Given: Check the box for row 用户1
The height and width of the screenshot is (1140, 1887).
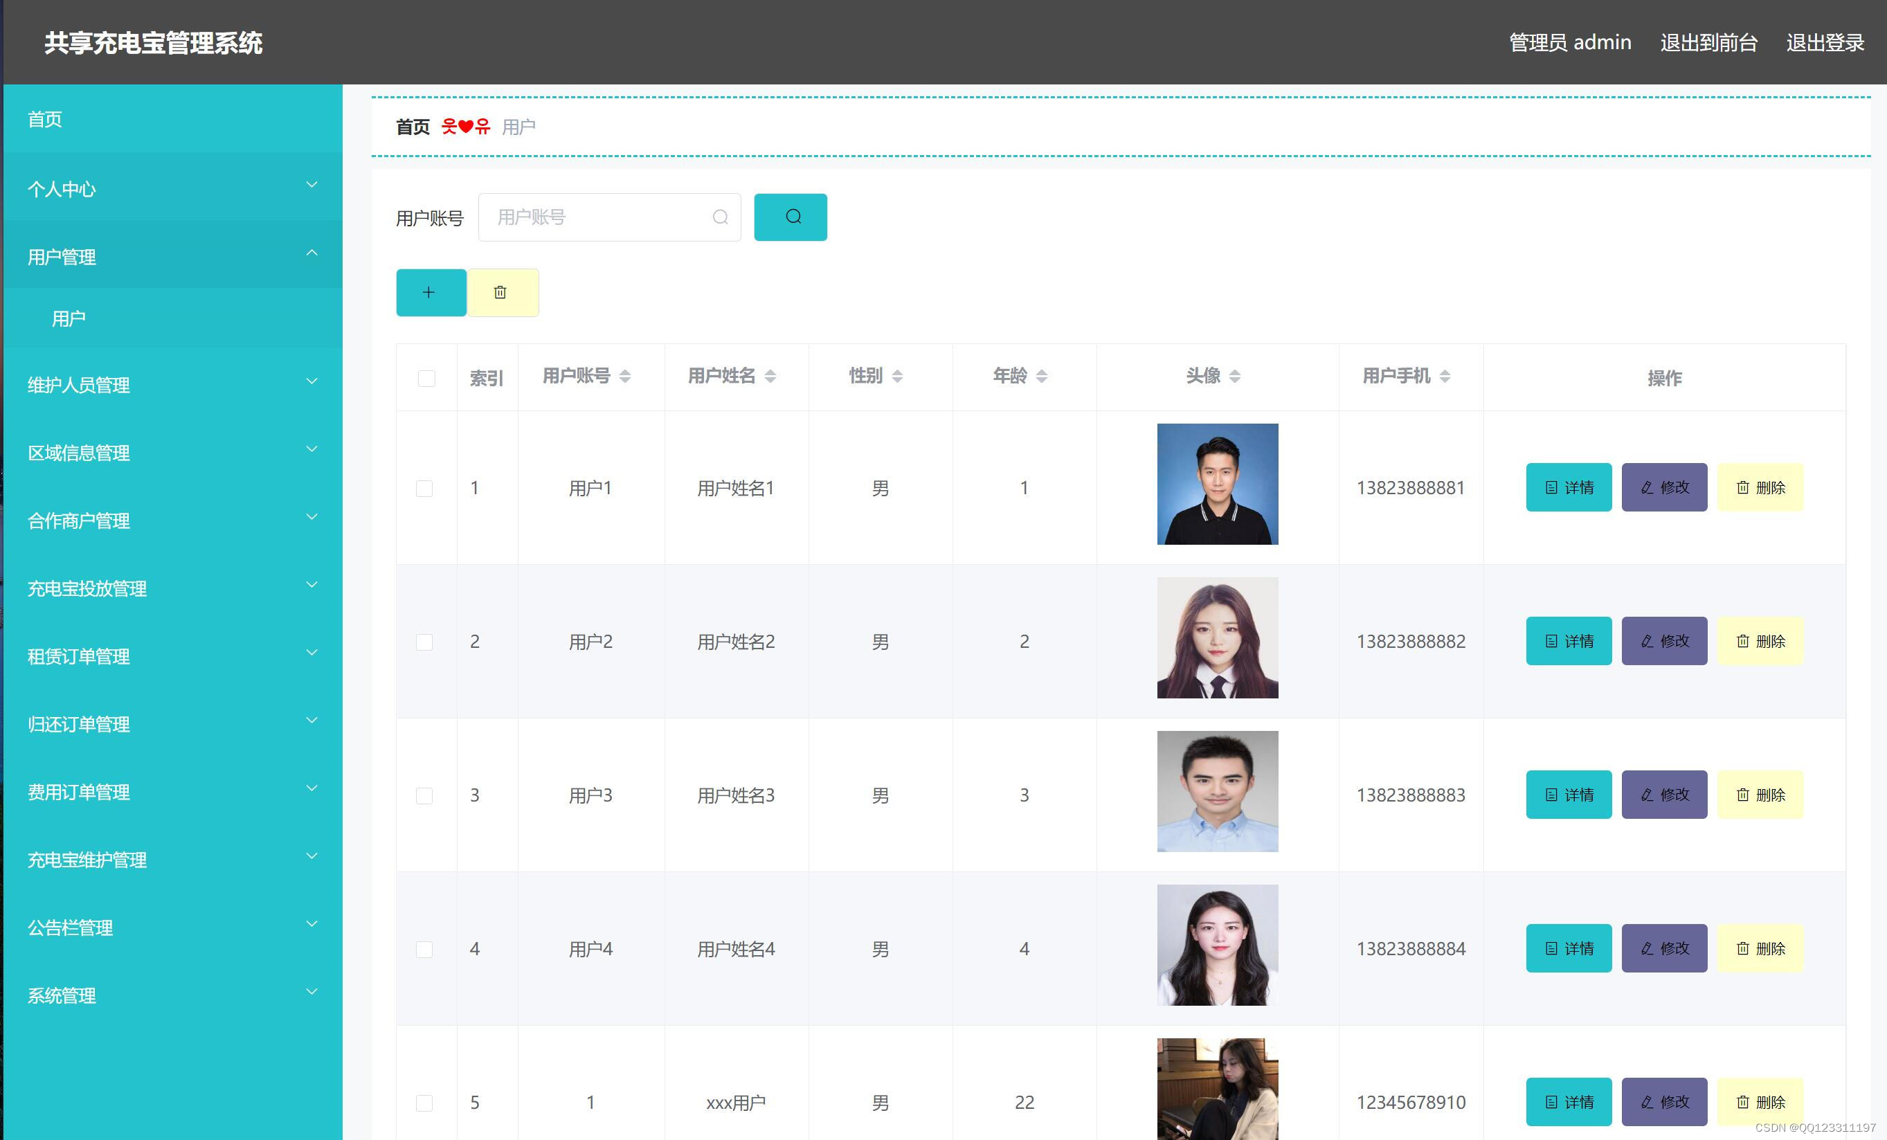Looking at the screenshot, I should [424, 489].
